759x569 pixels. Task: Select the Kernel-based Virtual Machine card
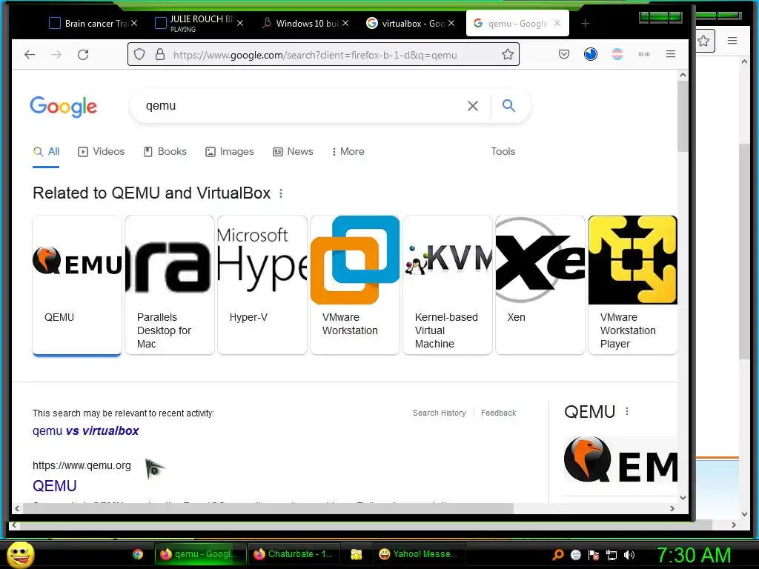(x=448, y=285)
